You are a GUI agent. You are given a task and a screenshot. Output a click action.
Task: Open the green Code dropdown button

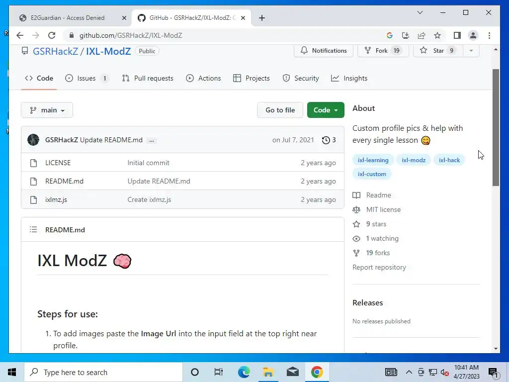tap(326, 110)
